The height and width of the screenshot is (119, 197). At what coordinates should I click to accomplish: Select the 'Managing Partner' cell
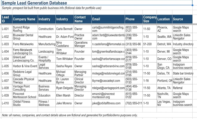coord(83,73)
